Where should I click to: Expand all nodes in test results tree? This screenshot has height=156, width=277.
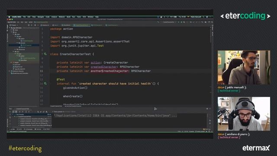tap(26, 112)
